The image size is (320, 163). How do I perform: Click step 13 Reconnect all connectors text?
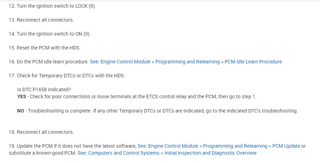tap(45, 20)
